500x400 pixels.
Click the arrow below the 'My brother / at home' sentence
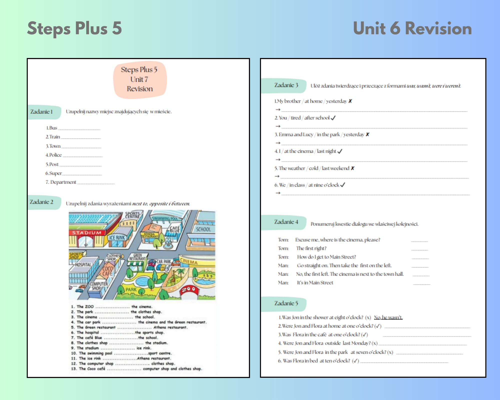[278, 109]
